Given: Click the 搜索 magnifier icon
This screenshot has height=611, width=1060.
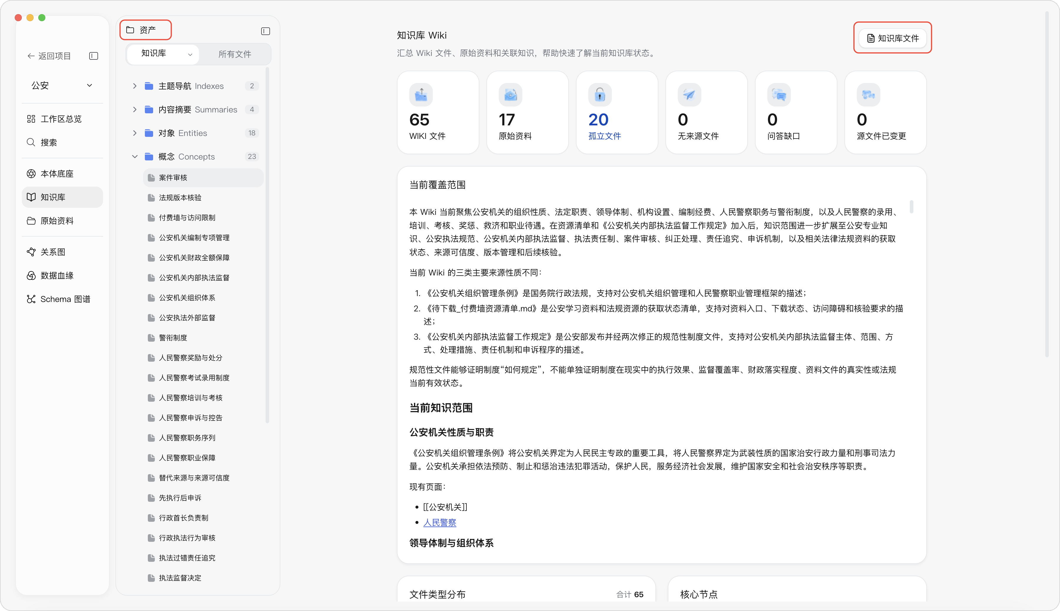Looking at the screenshot, I should click(x=31, y=142).
